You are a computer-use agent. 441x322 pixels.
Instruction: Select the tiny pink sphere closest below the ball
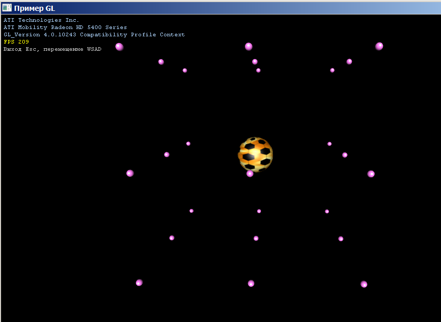[x=259, y=211]
